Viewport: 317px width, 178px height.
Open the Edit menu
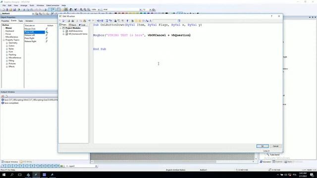pyautogui.click(x=9, y=5)
